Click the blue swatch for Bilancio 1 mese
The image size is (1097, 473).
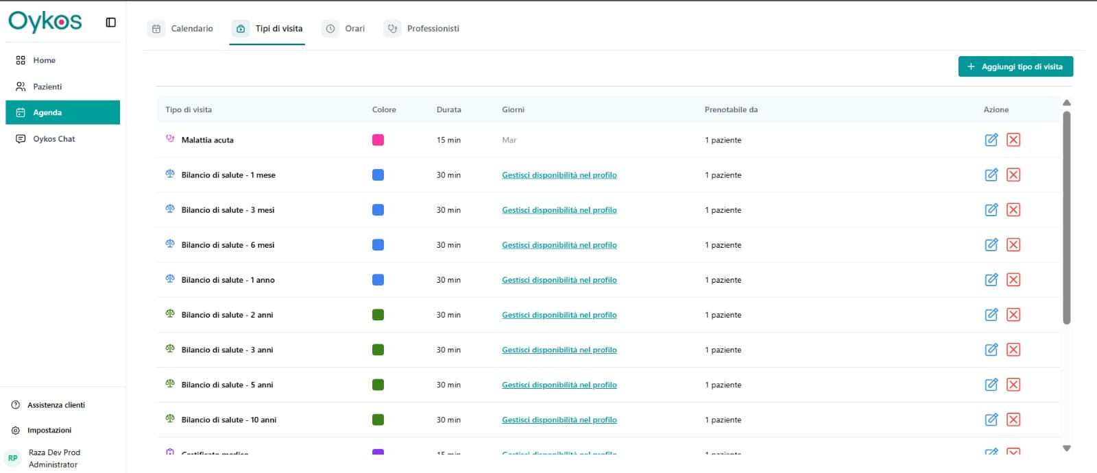(378, 175)
